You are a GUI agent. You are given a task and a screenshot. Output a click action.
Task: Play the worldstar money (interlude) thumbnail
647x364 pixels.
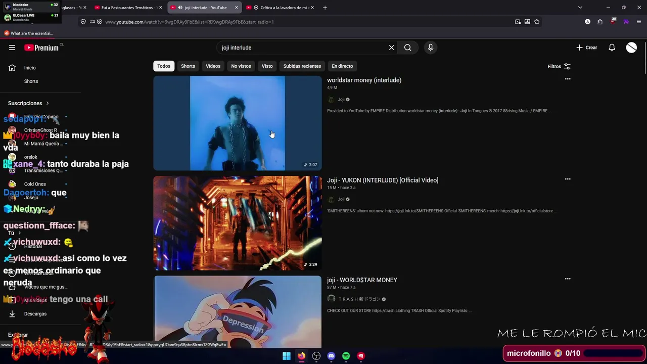click(x=238, y=123)
